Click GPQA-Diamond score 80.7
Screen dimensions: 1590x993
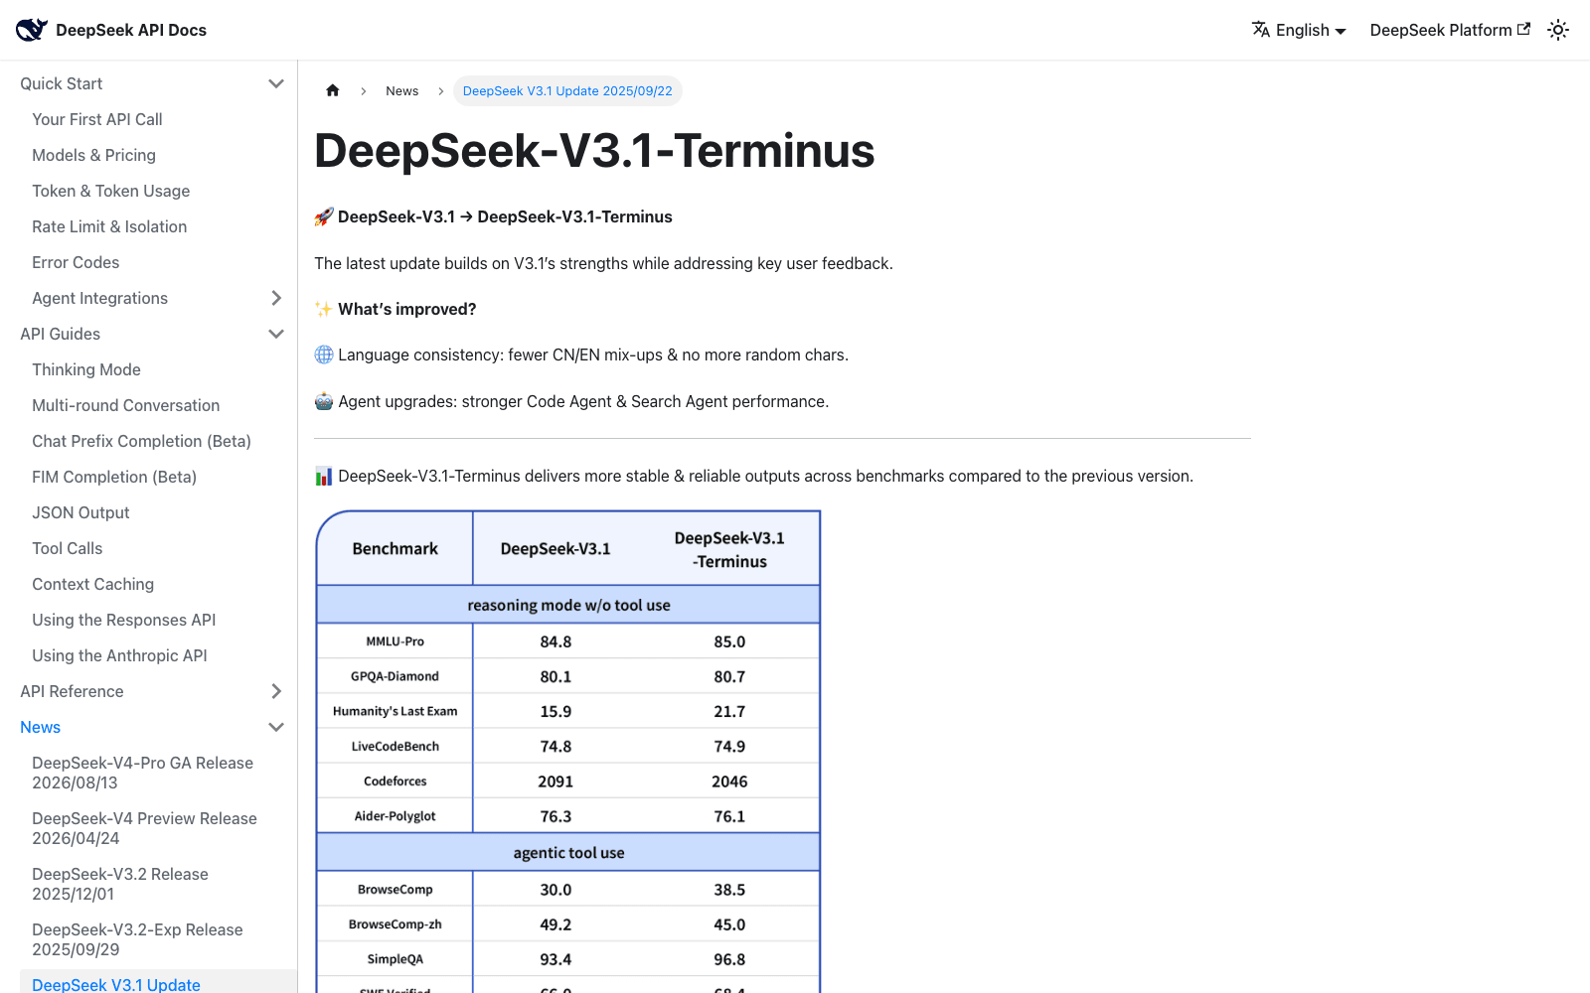pos(729,676)
